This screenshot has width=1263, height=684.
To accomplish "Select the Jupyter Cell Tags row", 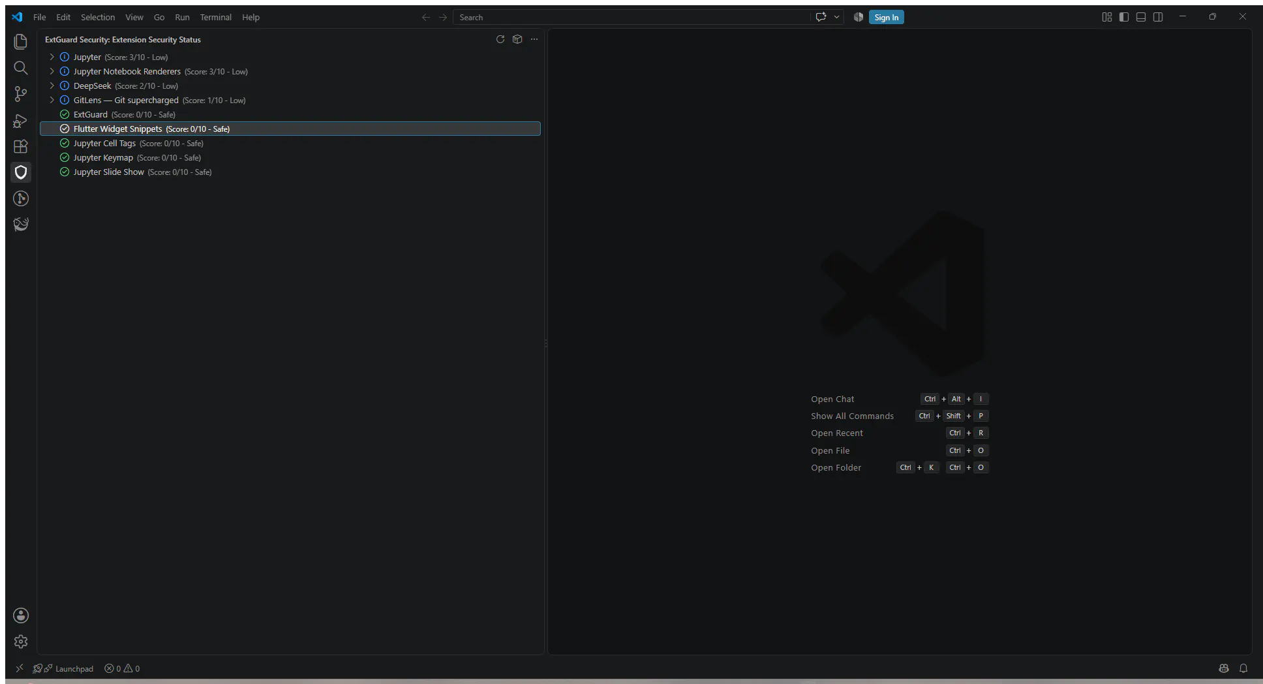I will [290, 144].
